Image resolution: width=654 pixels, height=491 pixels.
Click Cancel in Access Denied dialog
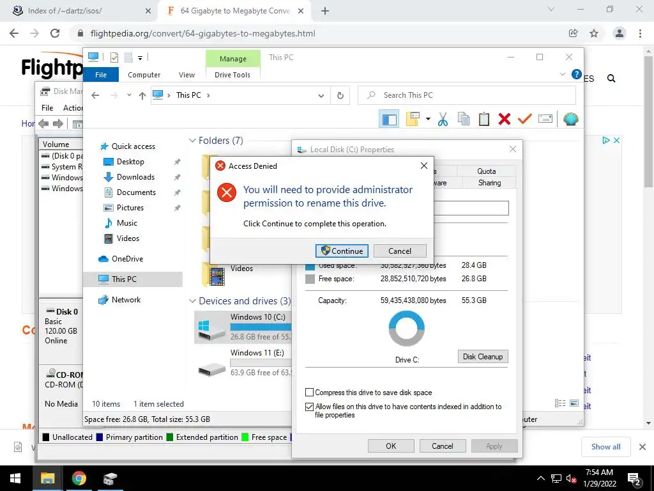[x=400, y=251]
